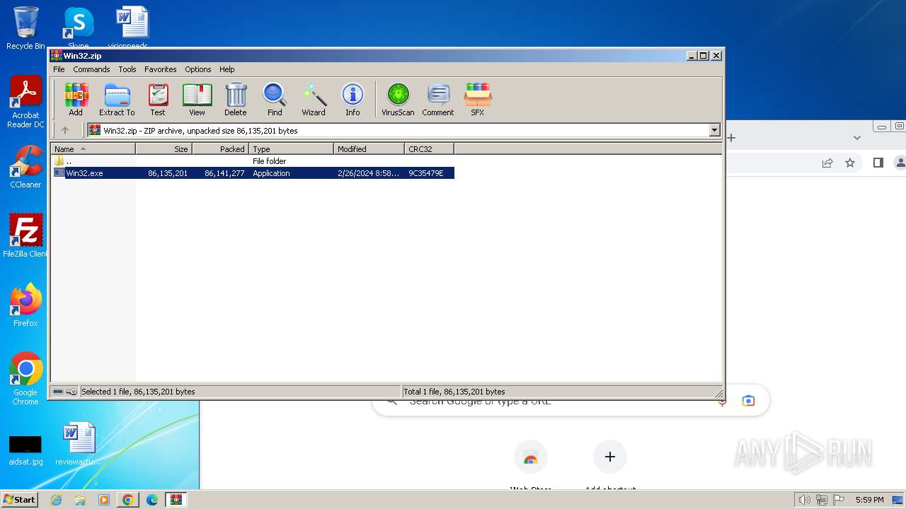
Task: Open Acrobat Reader DC desktop shortcut
Action: click(25, 102)
